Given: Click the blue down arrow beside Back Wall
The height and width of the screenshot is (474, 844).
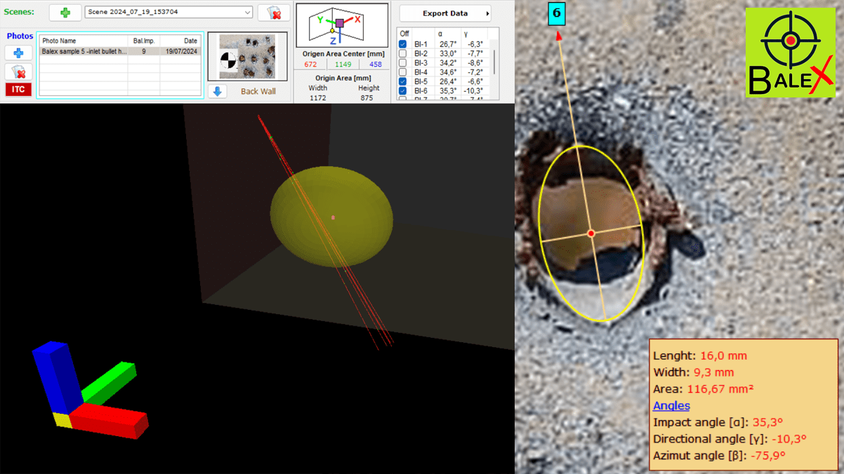Looking at the screenshot, I should [x=218, y=91].
